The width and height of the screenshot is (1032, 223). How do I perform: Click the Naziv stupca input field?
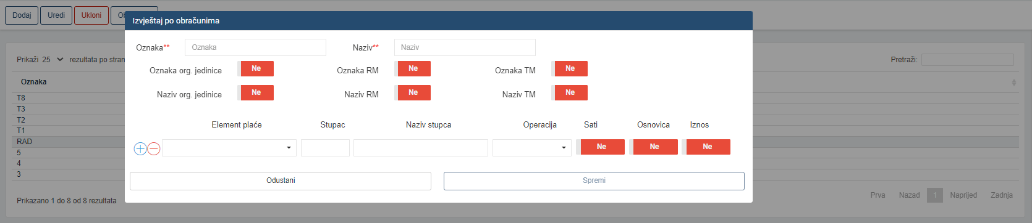tap(421, 148)
